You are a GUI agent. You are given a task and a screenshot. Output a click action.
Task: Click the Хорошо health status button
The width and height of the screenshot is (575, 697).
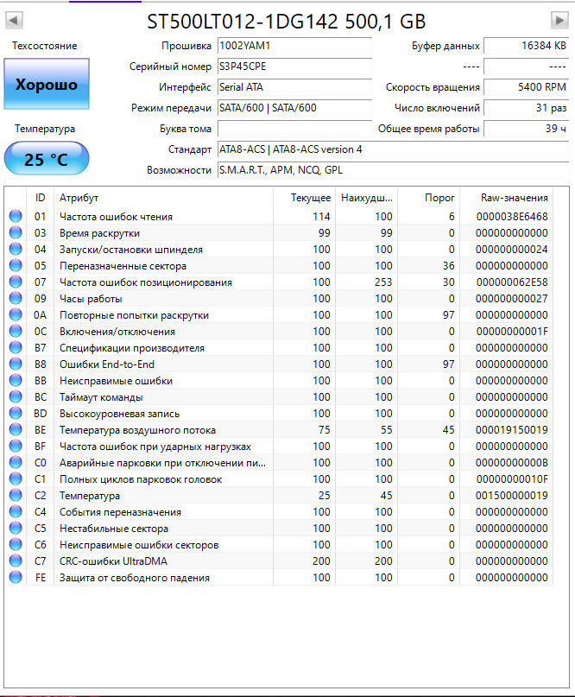point(47,84)
